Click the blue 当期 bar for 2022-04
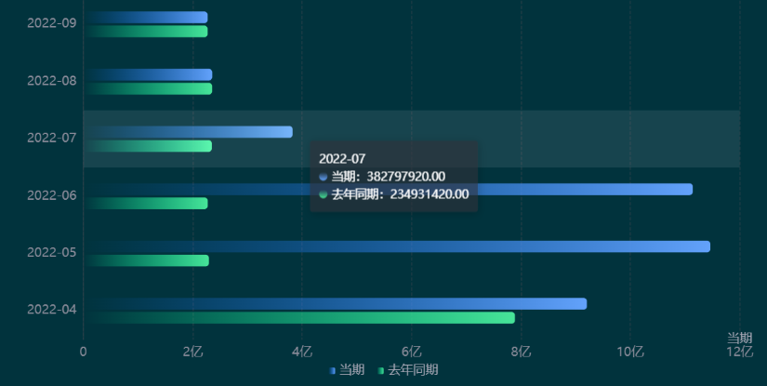Screen dimensions: 767x386 tap(336, 304)
